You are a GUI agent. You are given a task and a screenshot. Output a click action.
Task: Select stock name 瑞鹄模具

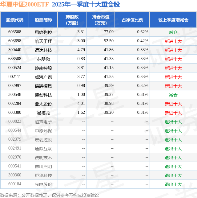click(x=43, y=86)
